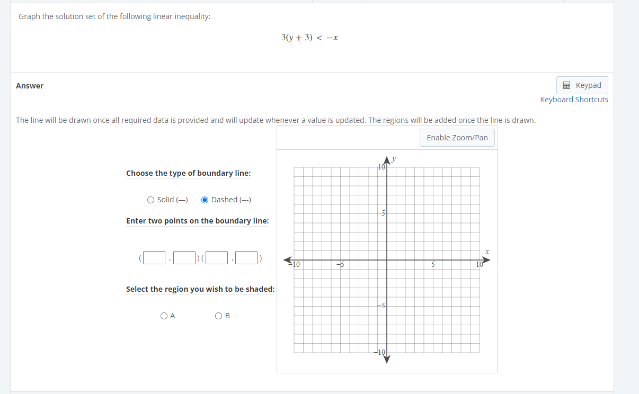Focus the first point's x-coordinate box
Screen dimensions: 639x394
(154, 258)
